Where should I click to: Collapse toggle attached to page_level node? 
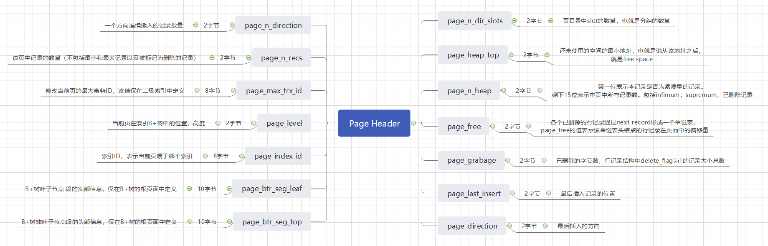click(254, 123)
